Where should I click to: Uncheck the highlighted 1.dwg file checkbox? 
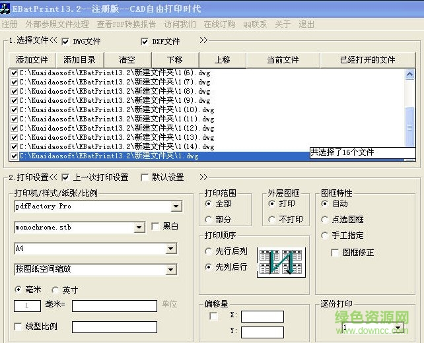pyautogui.click(x=14, y=156)
